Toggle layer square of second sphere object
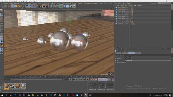This screenshot has height=97, width=173. (127, 9)
